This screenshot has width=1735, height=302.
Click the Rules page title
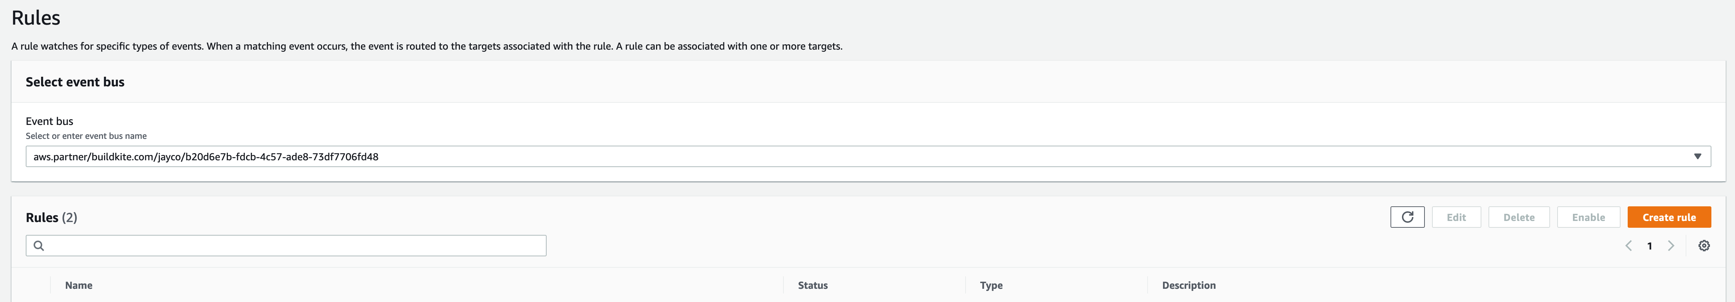pyautogui.click(x=36, y=18)
